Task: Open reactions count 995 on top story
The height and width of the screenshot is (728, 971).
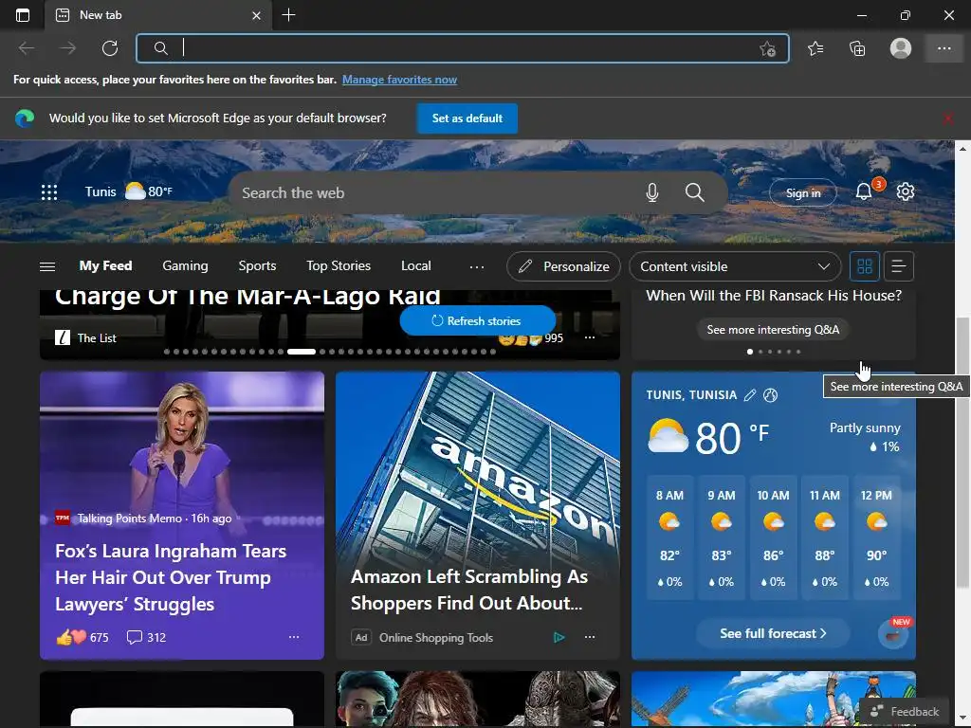Action: click(x=531, y=338)
